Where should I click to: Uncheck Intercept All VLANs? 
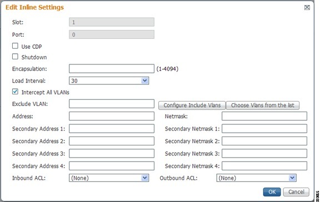click(15, 92)
